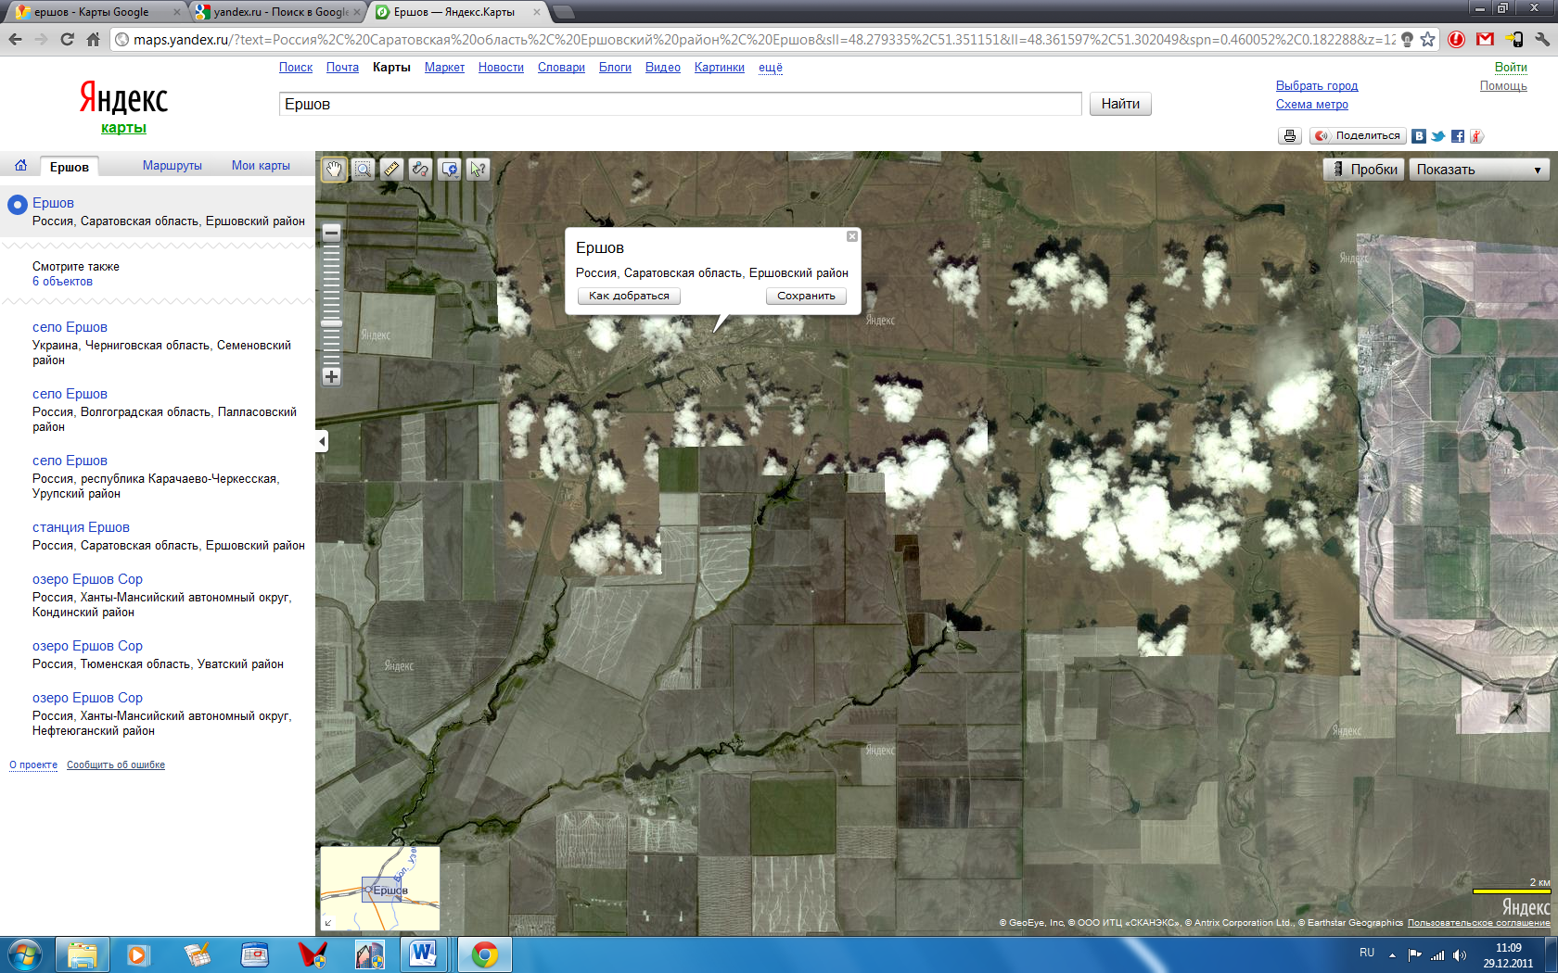Screen dimensions: 1558x973
Task: Select the hand pan map tool
Action: 334,170
